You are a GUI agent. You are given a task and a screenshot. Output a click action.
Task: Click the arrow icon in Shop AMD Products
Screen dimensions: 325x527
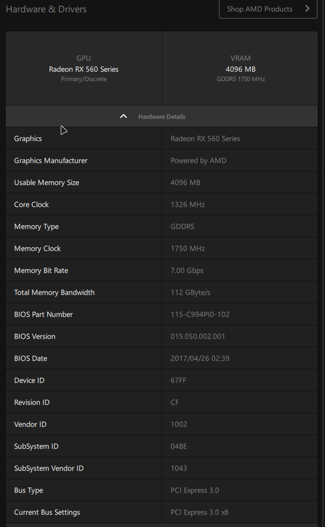pos(307,9)
